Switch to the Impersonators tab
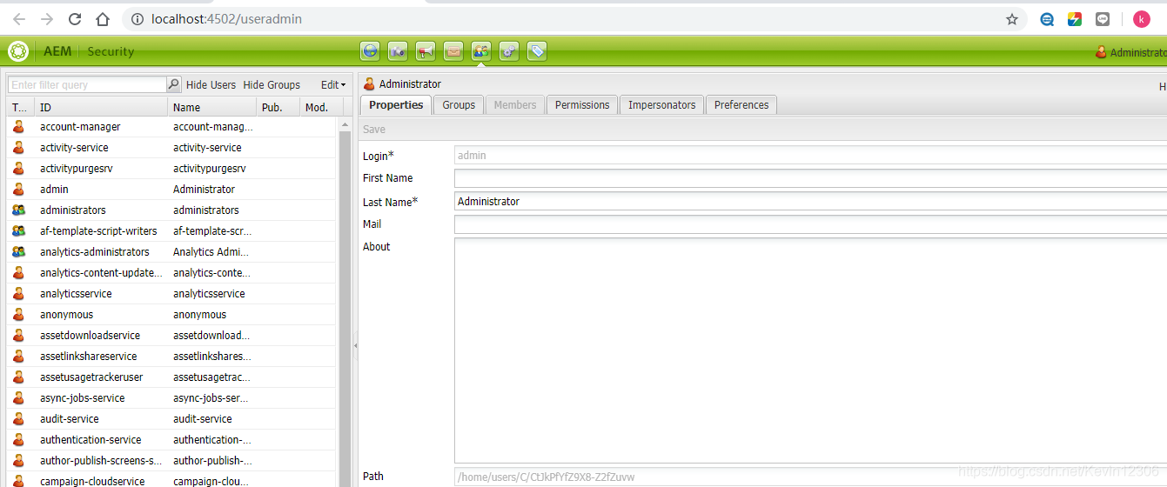 click(662, 104)
